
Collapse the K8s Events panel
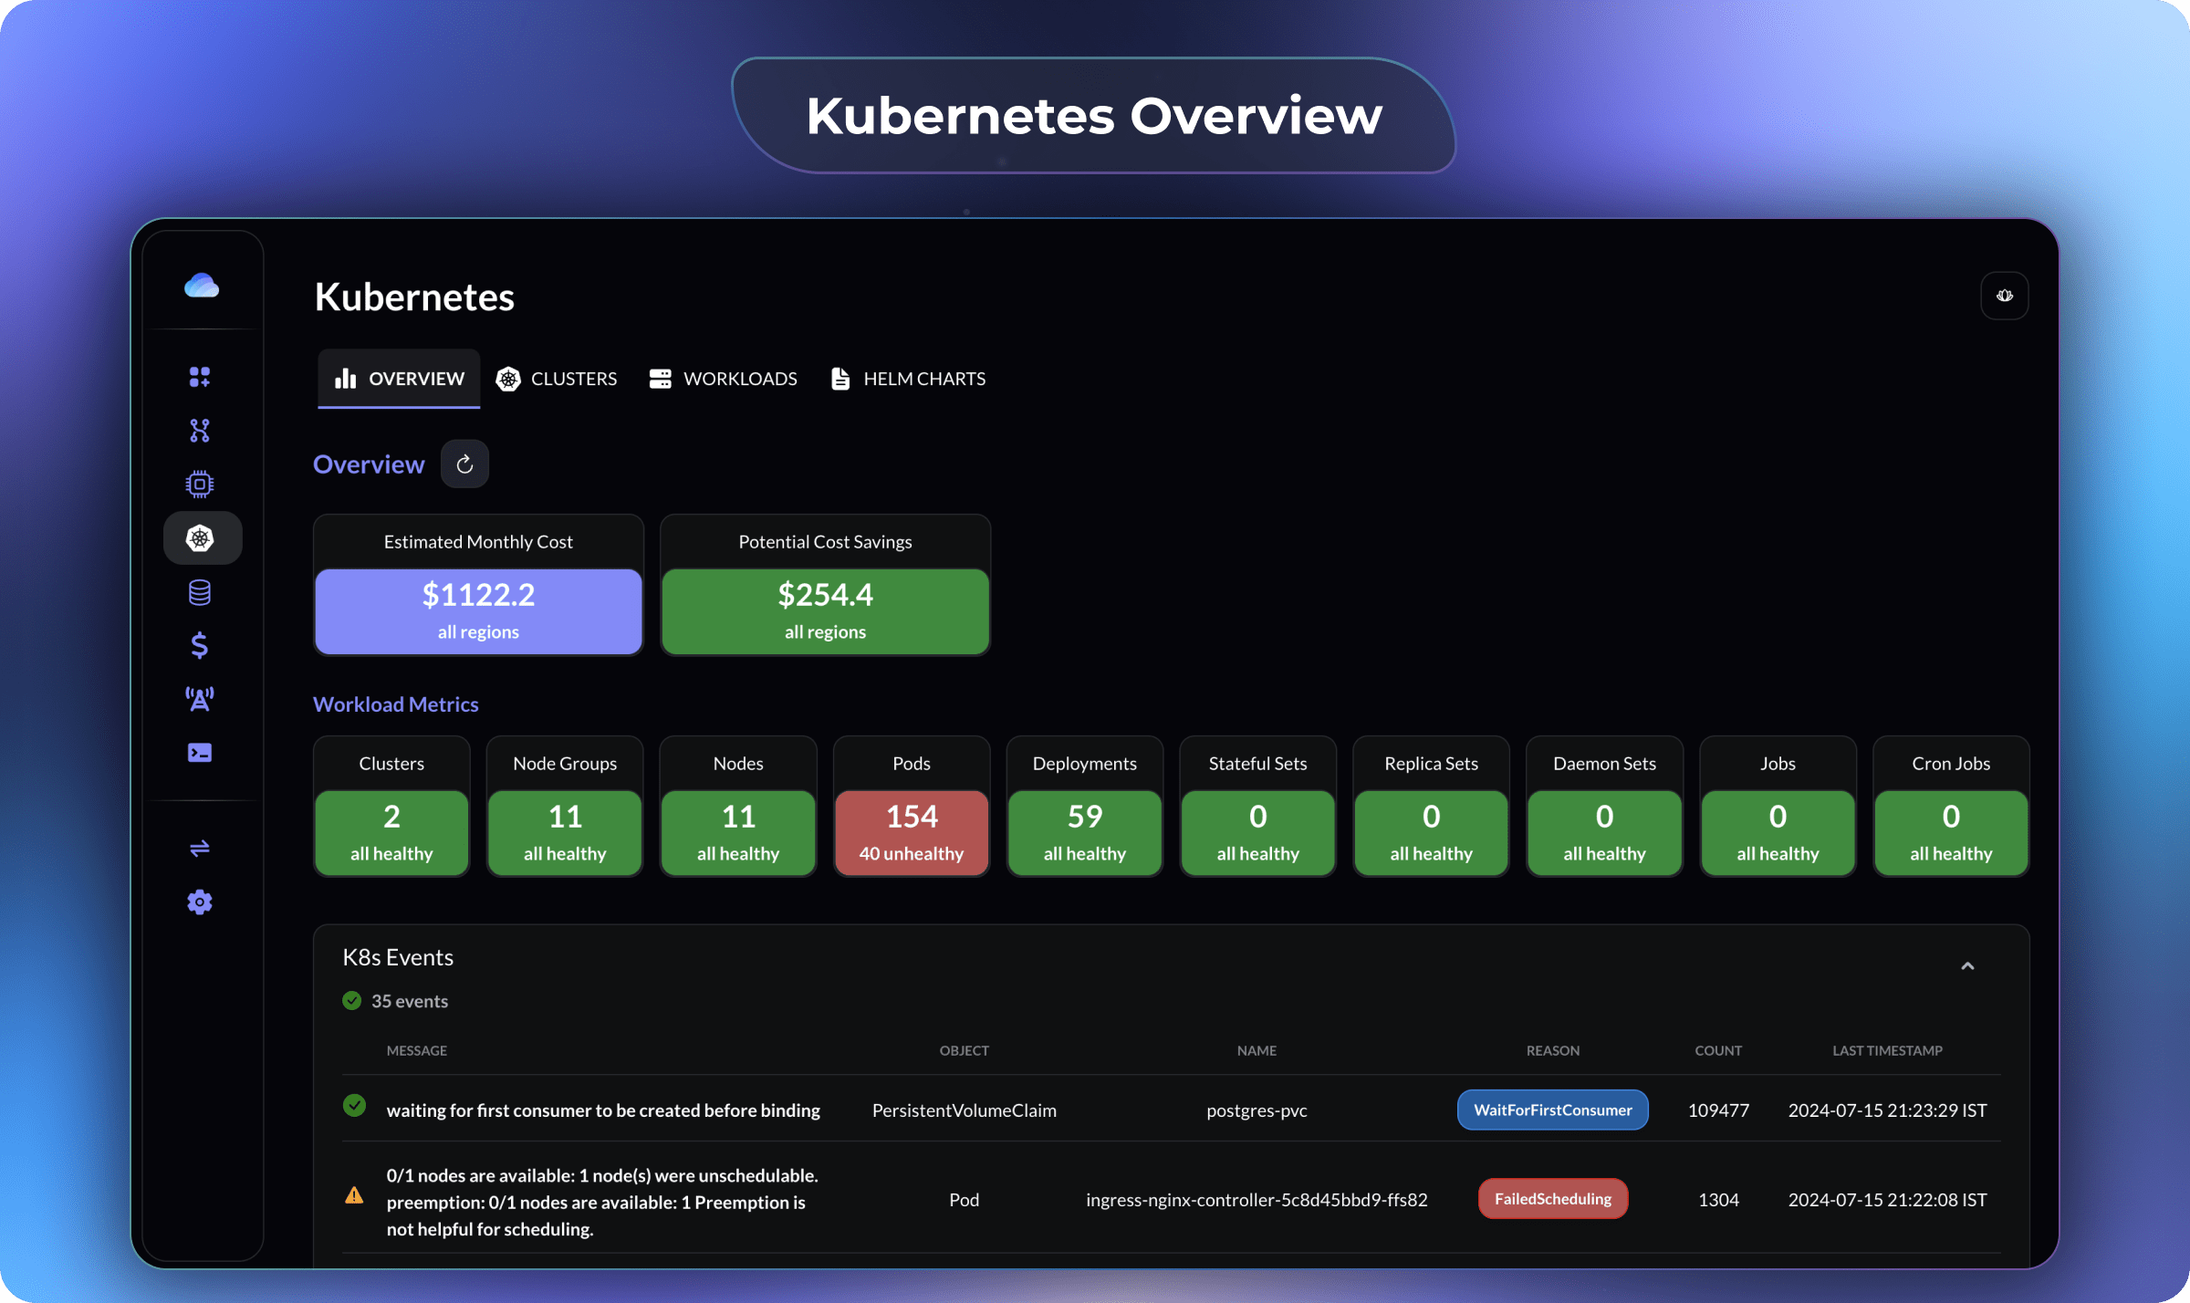click(1967, 965)
